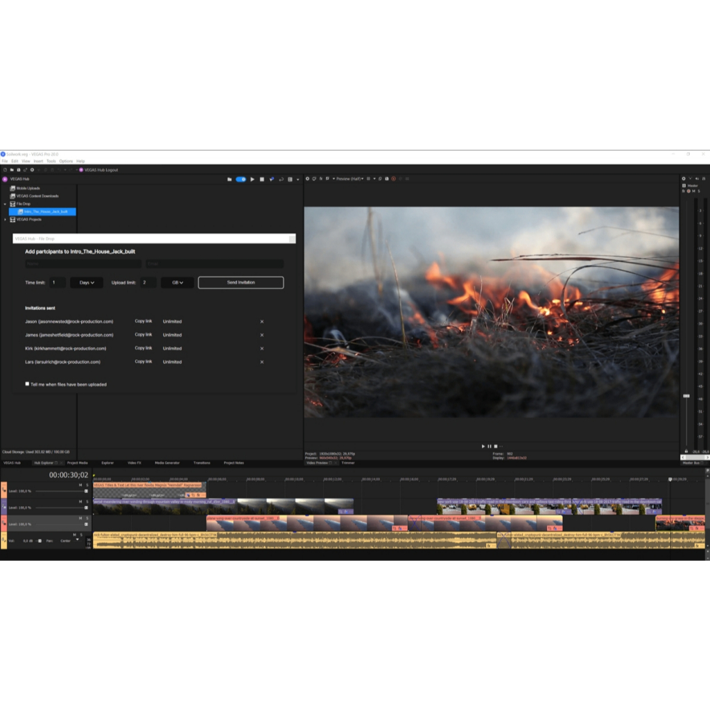Image resolution: width=710 pixels, height=710 pixels.
Task: Click the participant Email input field
Action: pyautogui.click(x=215, y=263)
